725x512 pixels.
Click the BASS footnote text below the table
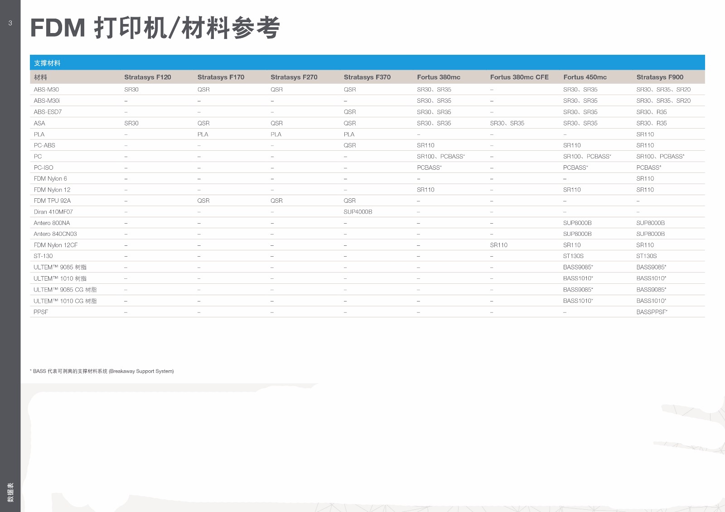coord(102,371)
